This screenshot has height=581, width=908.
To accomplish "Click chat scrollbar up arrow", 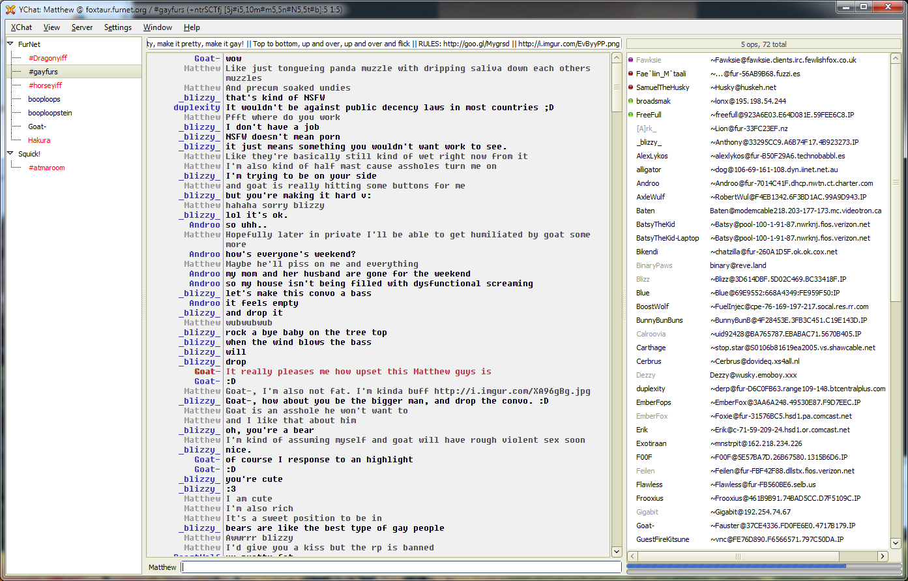I will (x=617, y=58).
